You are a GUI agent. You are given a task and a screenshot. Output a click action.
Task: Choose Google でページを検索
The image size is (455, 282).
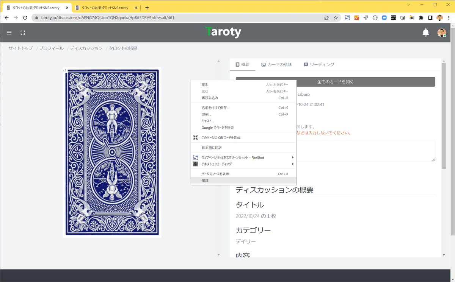pos(243,128)
